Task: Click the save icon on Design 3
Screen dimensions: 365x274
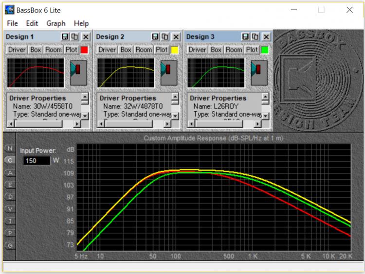Action: point(245,36)
